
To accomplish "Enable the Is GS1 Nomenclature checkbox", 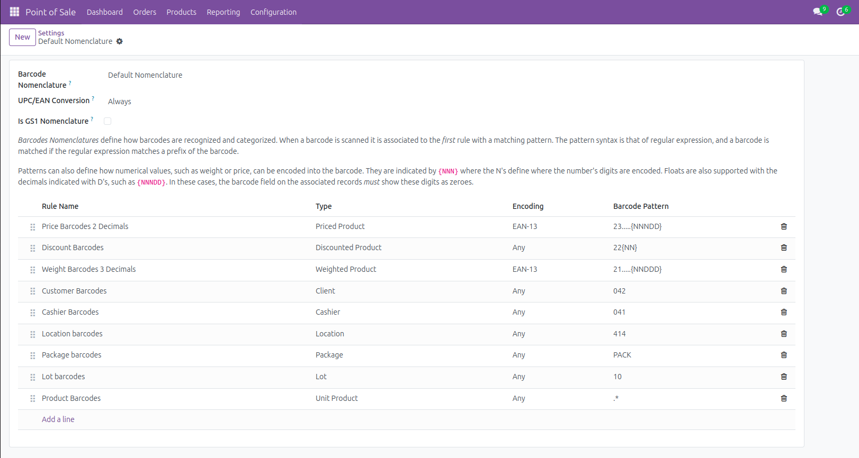I will 108,121.
